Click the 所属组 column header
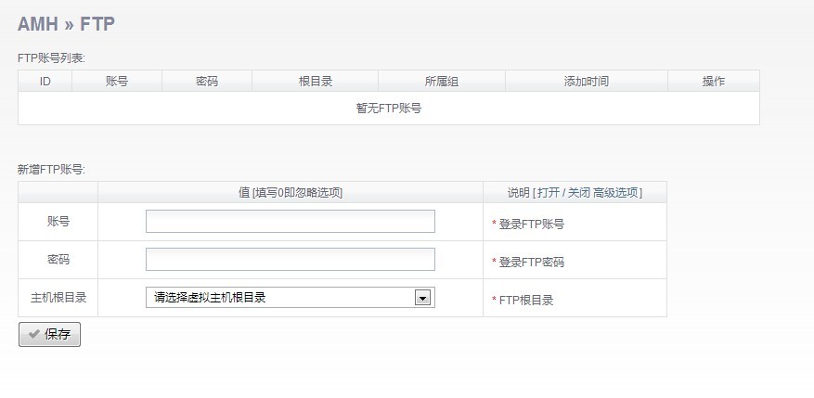The image size is (814, 398). (441, 82)
